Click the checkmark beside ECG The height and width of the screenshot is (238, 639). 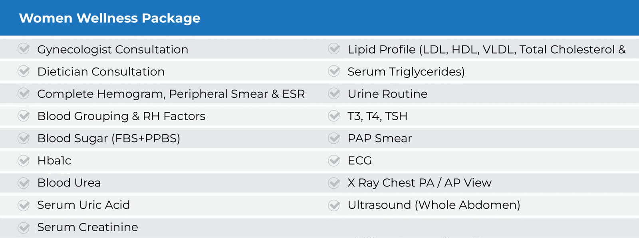tap(334, 161)
